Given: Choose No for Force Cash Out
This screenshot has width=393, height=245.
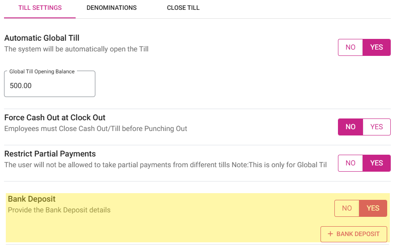Looking at the screenshot, I should coord(350,127).
